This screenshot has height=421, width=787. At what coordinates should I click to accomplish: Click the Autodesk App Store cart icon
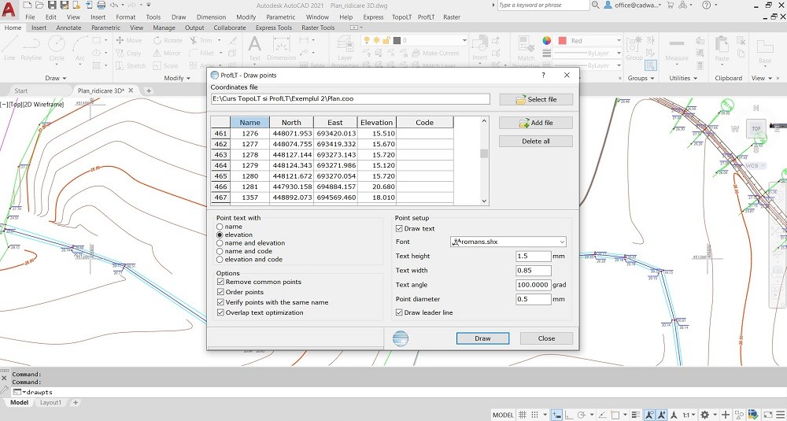(672, 5)
